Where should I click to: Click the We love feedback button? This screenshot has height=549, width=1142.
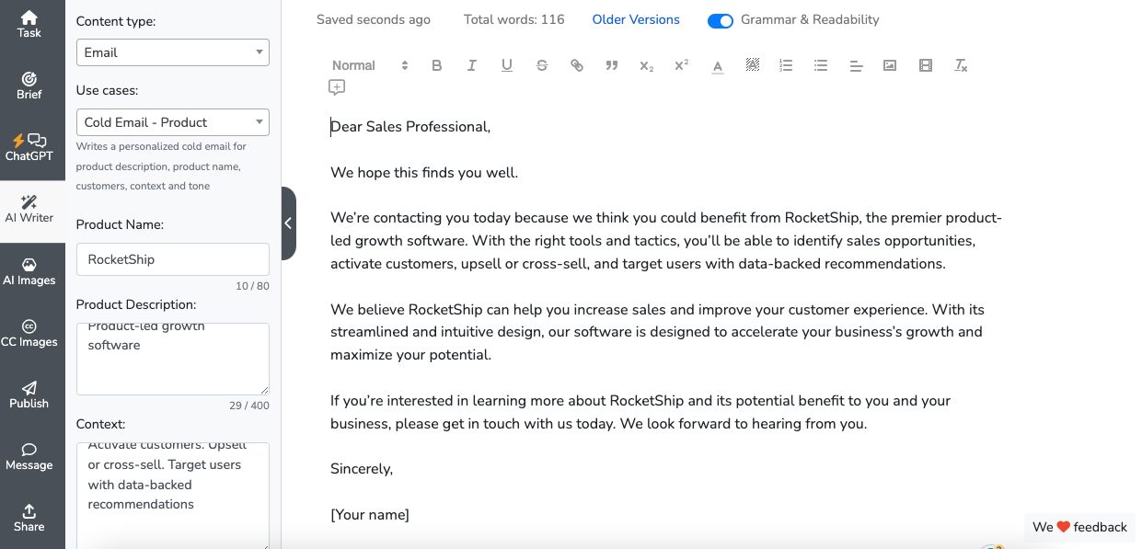tap(1079, 527)
